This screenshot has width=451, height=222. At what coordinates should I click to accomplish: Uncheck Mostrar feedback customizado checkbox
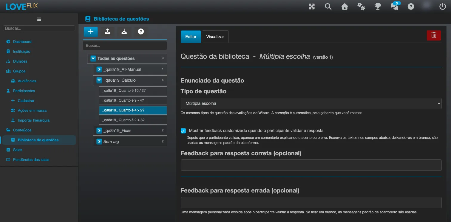(183, 131)
